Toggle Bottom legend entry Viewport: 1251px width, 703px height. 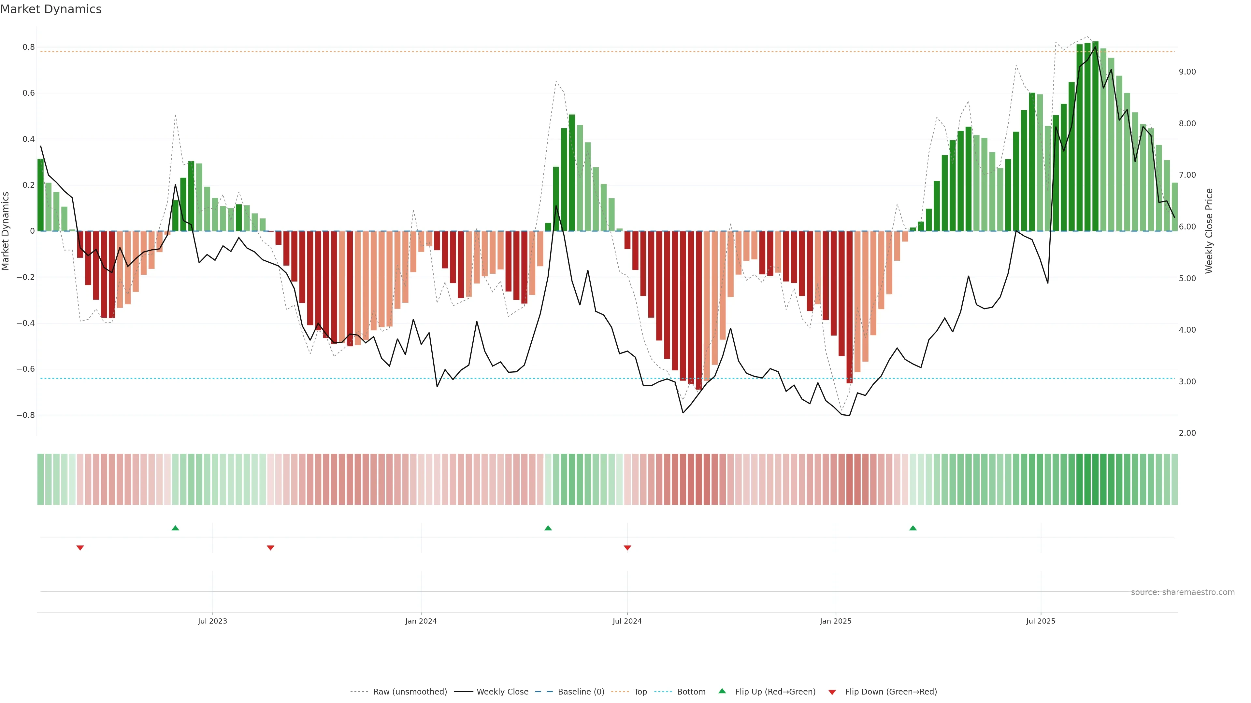tap(691, 692)
